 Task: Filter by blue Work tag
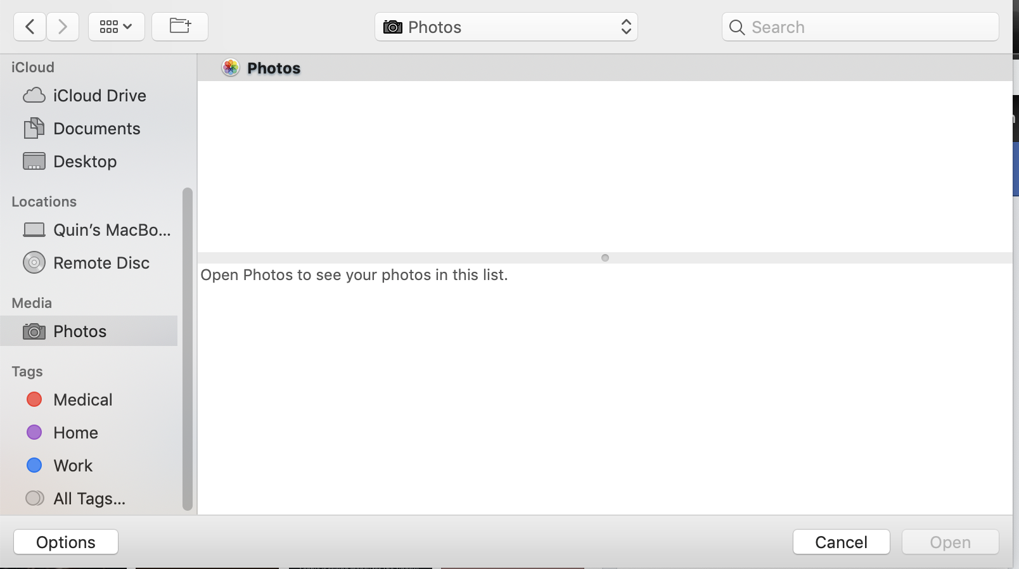[x=73, y=466]
